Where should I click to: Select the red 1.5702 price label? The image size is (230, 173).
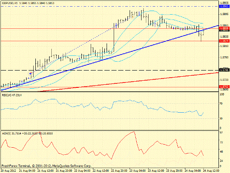[224, 87]
